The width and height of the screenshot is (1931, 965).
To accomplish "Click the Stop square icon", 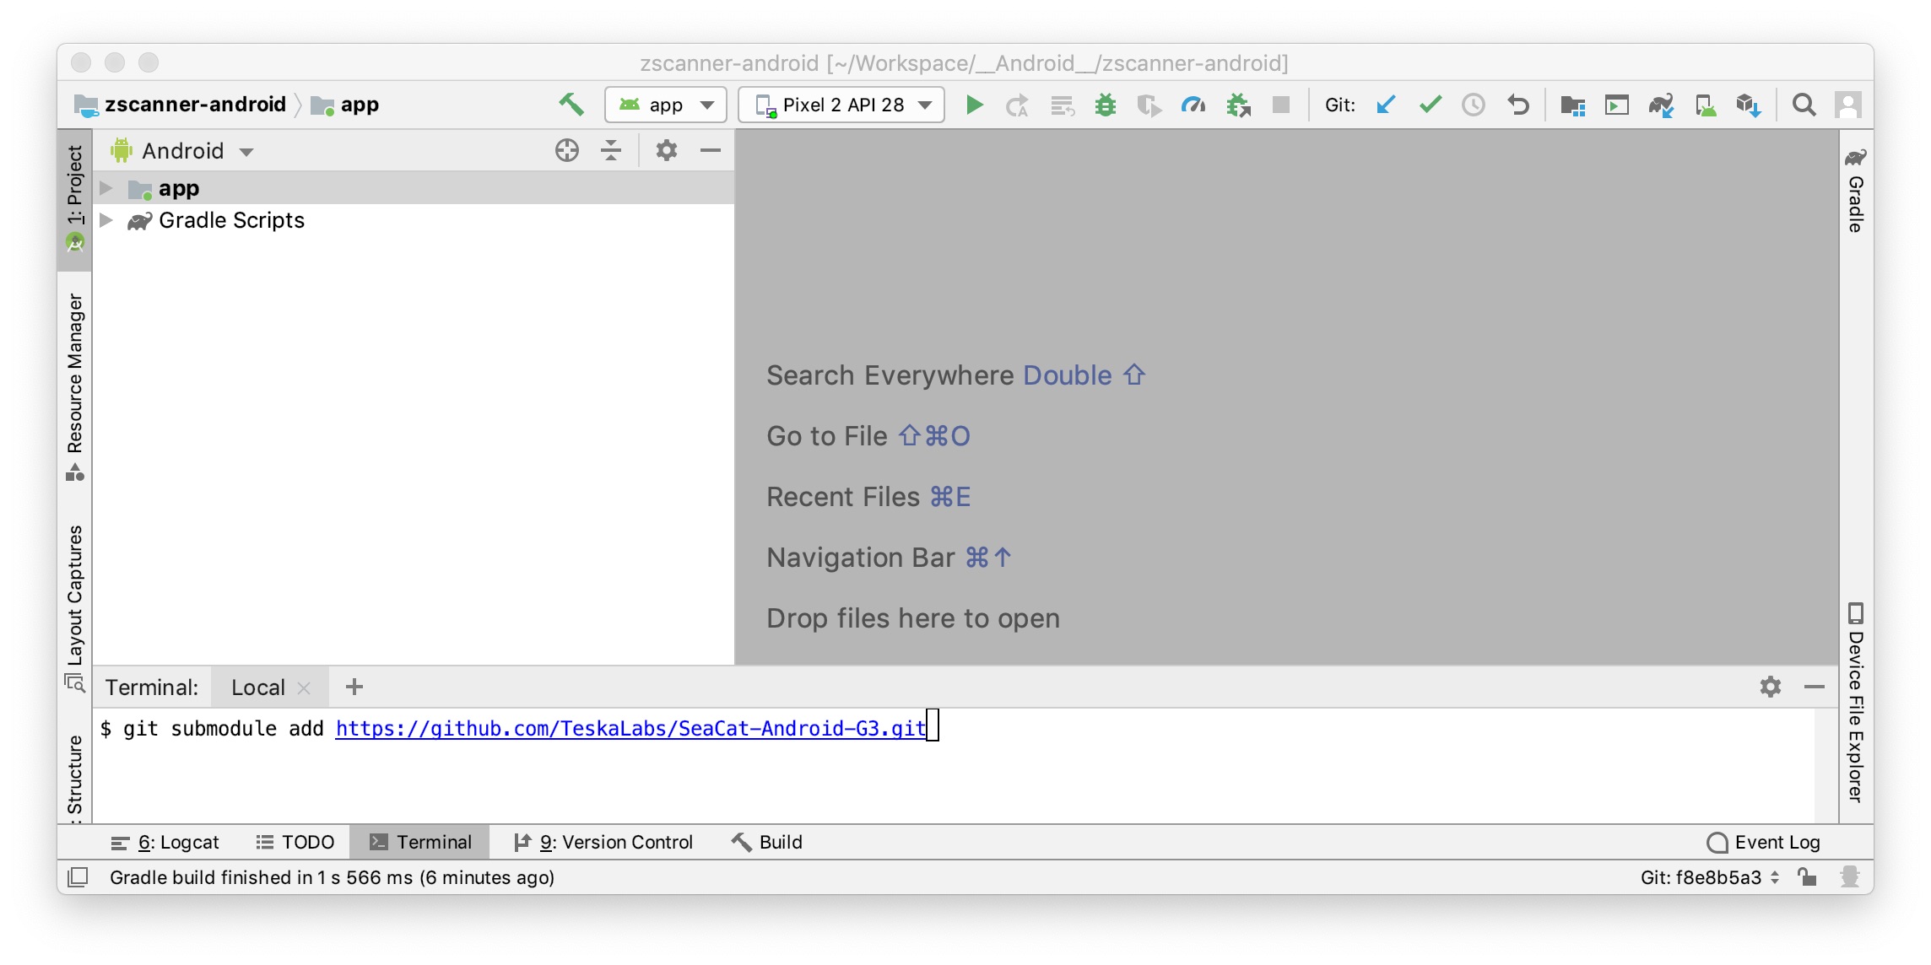I will point(1280,105).
